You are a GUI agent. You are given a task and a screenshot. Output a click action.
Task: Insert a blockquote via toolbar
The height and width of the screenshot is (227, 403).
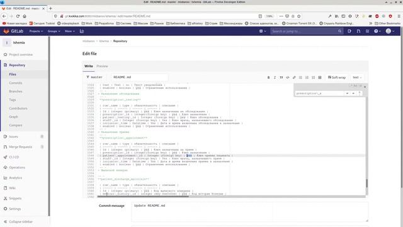[x=281, y=78]
